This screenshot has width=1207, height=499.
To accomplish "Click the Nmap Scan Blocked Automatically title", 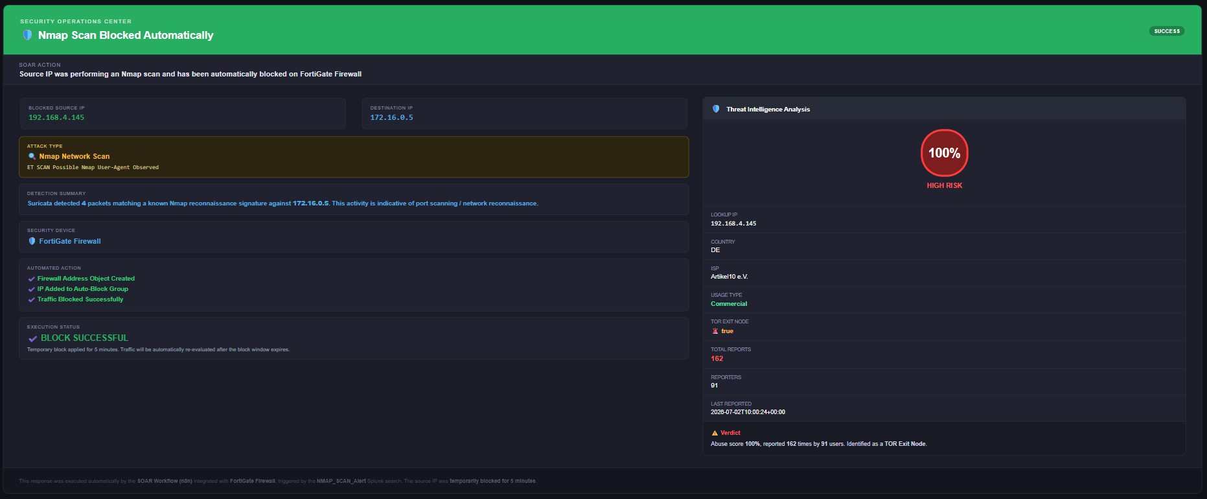I will [x=126, y=35].
